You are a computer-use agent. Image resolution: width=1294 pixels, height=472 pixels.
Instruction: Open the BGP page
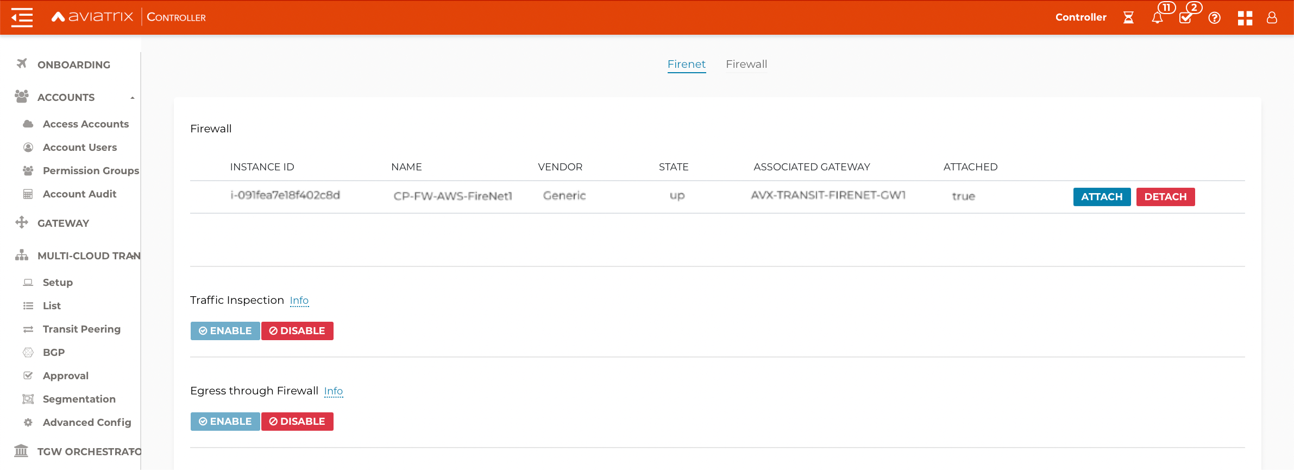pyautogui.click(x=54, y=352)
